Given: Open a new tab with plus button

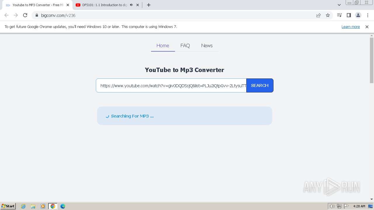Looking at the screenshot, I should 148,5.
